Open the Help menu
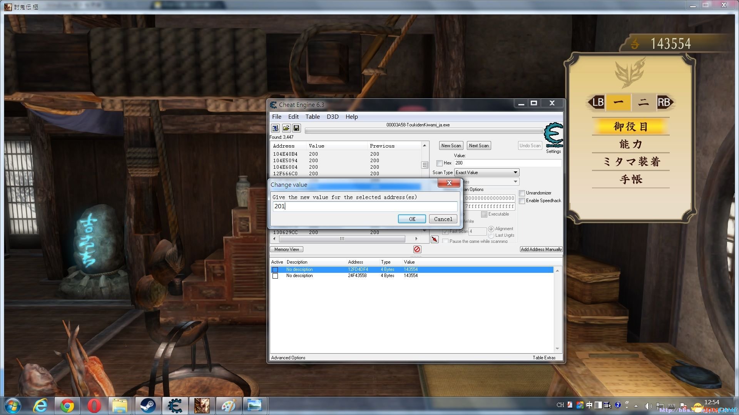This screenshot has width=739, height=415. 351,117
